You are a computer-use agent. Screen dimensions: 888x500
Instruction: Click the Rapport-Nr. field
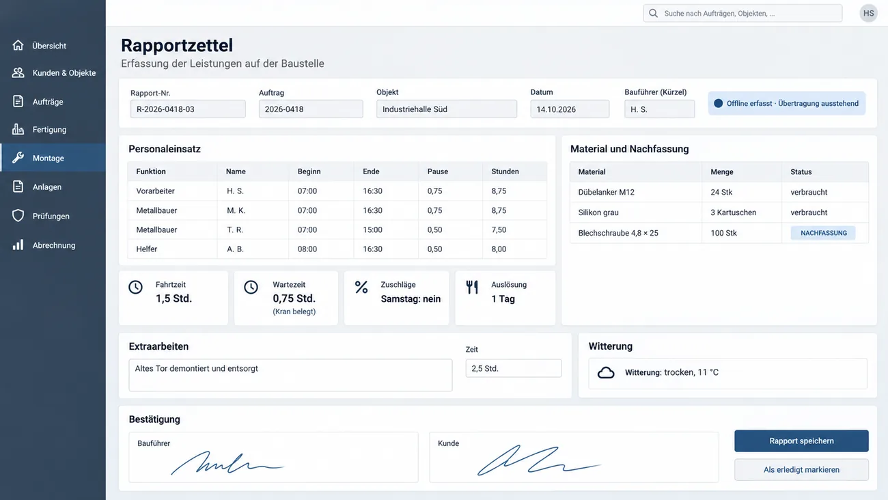point(188,109)
